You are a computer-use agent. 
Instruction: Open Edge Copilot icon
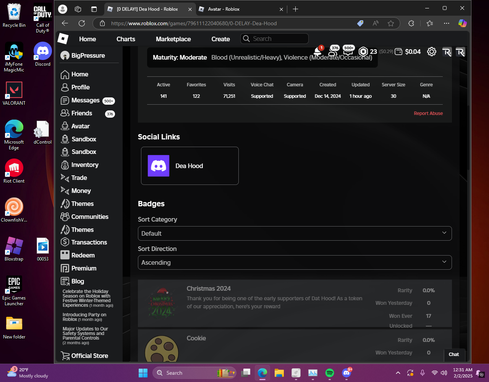[463, 23]
